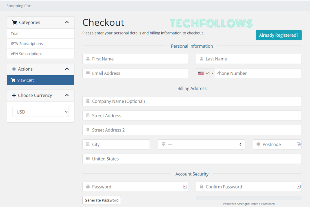Image resolution: width=310 pixels, height=207 pixels.
Task: Click the Account Security section heading
Action: [x=192, y=174]
